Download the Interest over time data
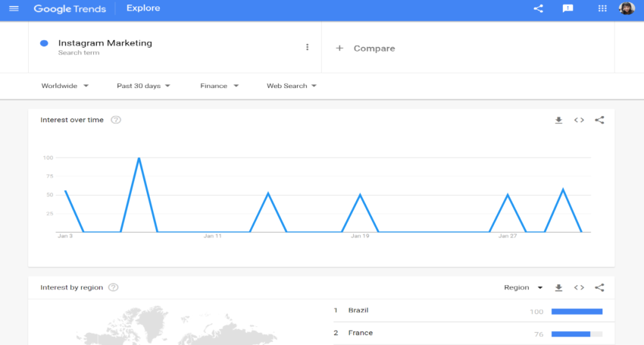Image resolution: width=644 pixels, height=345 pixels. pyautogui.click(x=558, y=120)
